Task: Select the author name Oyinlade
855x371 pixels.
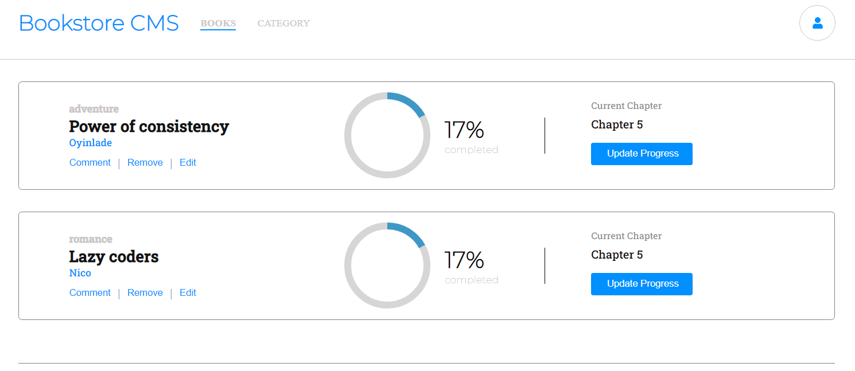Action: click(91, 143)
